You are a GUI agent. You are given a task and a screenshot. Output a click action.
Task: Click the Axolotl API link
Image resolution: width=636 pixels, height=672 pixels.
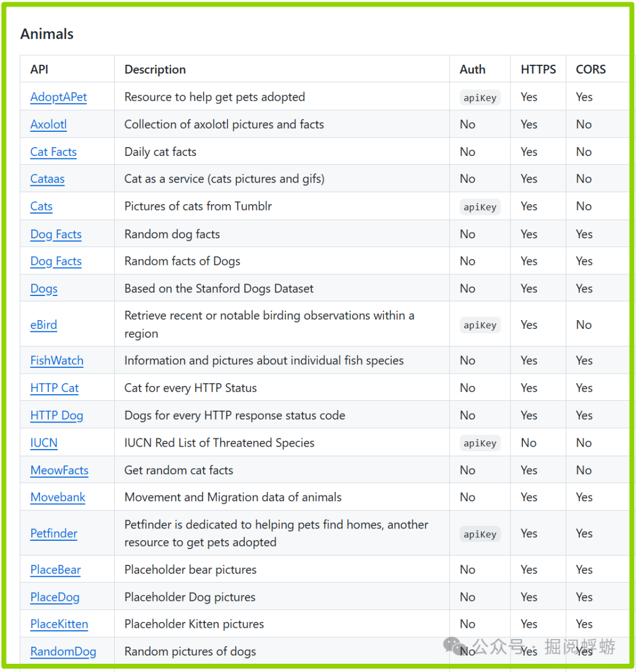point(48,124)
